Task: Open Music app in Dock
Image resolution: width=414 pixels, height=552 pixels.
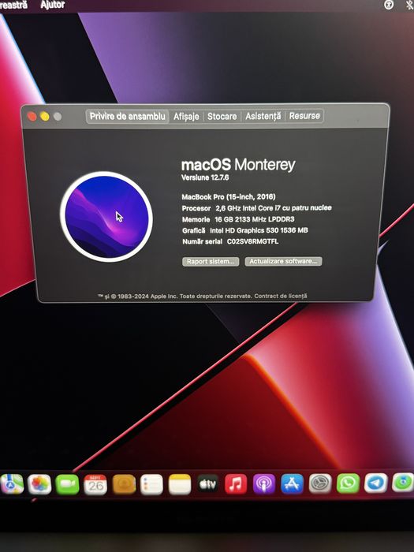Action: (x=236, y=484)
